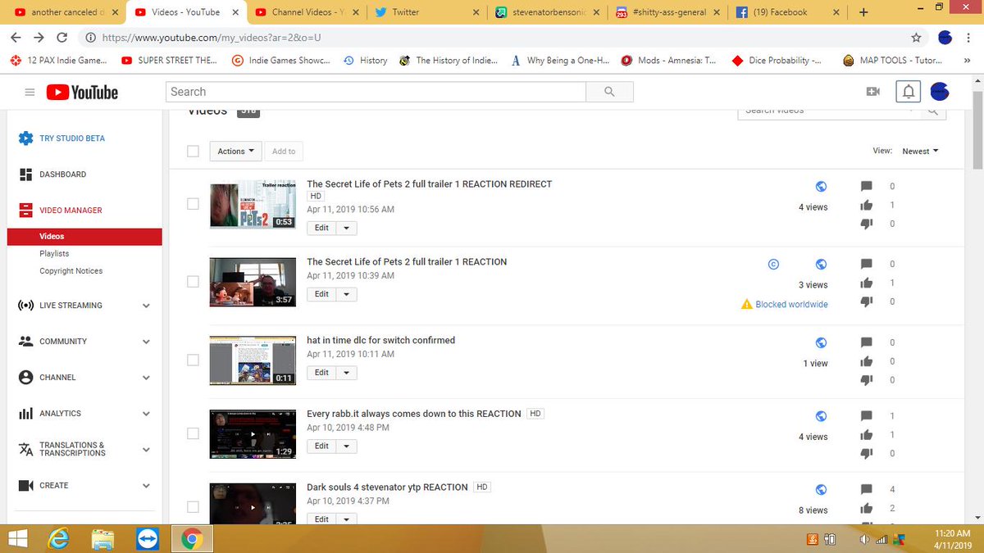Click dislikes icon for Pets 2 REDIRECT video
The image size is (984, 553).
tap(867, 224)
